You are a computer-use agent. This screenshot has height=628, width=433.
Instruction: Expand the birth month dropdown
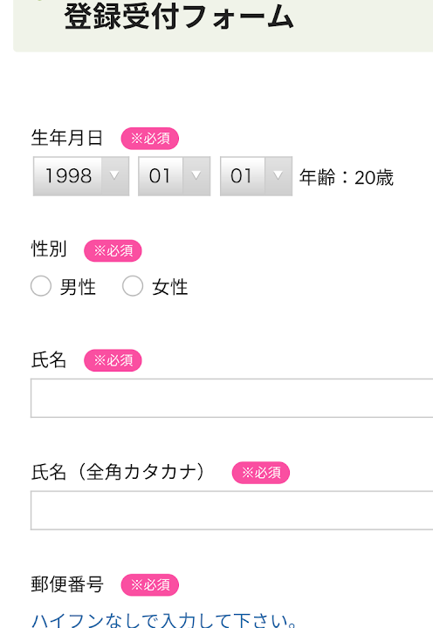174,176
